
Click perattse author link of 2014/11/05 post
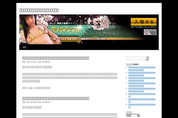[x=46, y=102]
